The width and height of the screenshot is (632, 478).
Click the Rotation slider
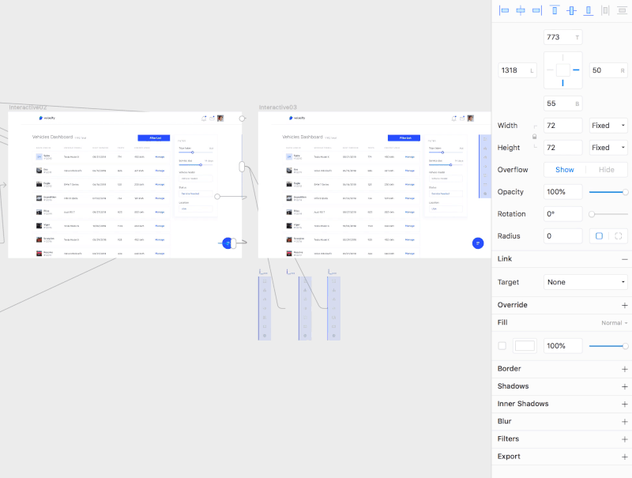pos(608,214)
